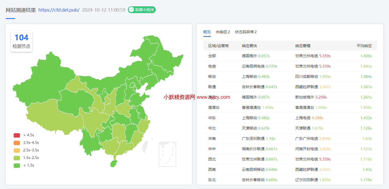Click the 1.716s average response value
The height and width of the screenshot is (189, 389).
point(366,159)
